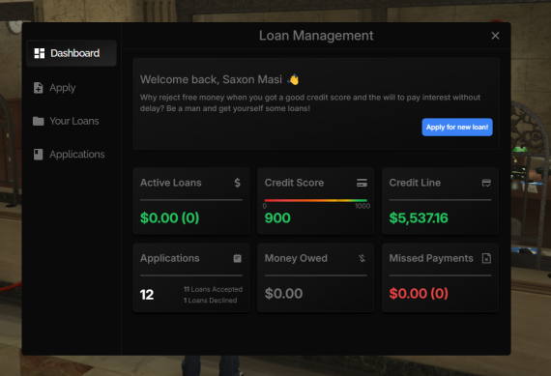Click the Dashboard grid icon
Viewport: 551px width, 376px height.
tap(39, 53)
